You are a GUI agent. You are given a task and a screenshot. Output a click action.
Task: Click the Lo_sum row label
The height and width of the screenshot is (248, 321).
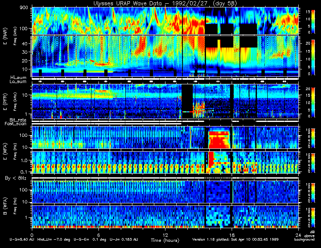pos(18,81)
